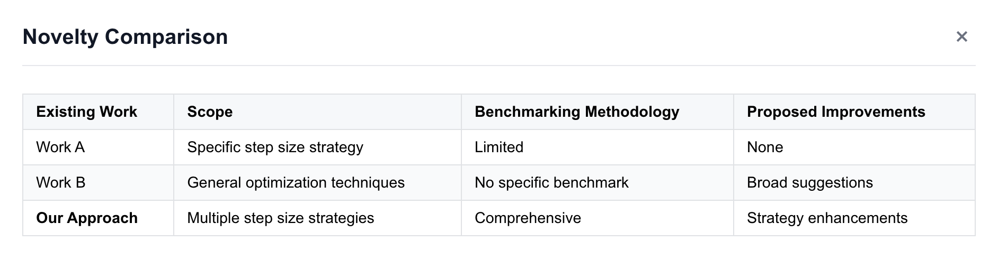Click the Benchmarking Methodology column header
Screen dimensions: 998x260
pyautogui.click(x=576, y=112)
